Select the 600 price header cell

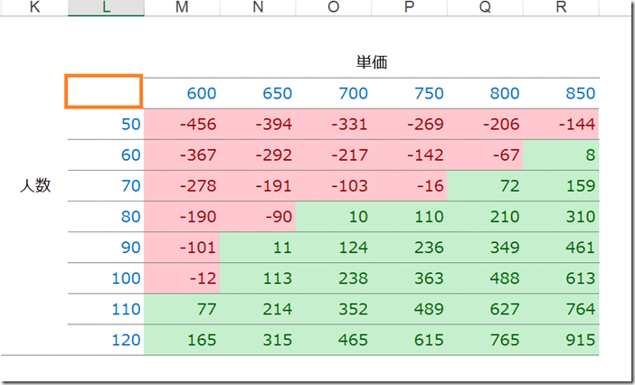pos(182,93)
